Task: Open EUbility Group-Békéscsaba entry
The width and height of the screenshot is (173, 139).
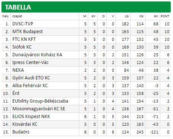Action: pos(40,101)
